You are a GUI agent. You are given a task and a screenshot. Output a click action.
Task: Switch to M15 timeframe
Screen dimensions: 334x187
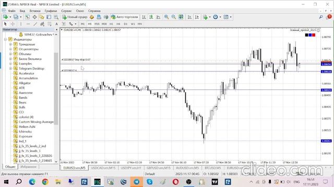pyautogui.click(x=97, y=24)
